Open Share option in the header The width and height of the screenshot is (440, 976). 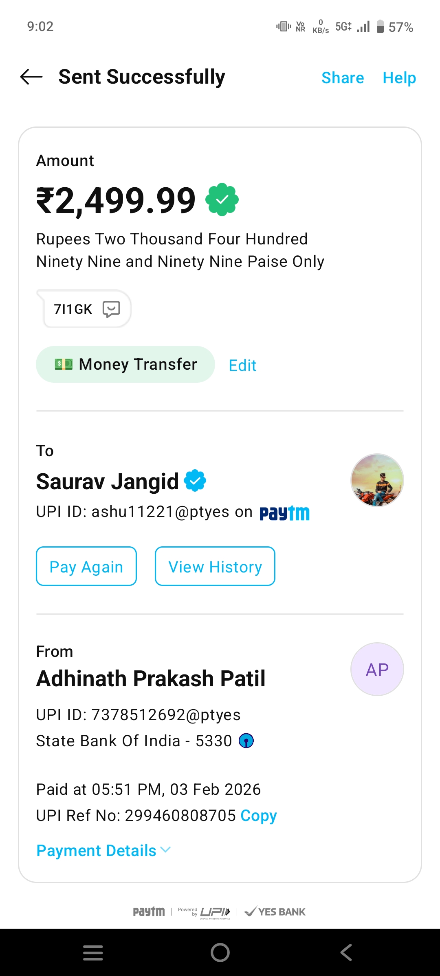click(x=343, y=78)
